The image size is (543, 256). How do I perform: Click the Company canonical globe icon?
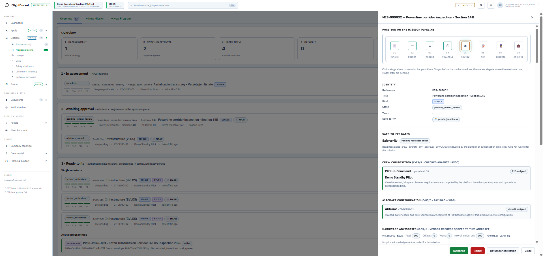[7, 146]
